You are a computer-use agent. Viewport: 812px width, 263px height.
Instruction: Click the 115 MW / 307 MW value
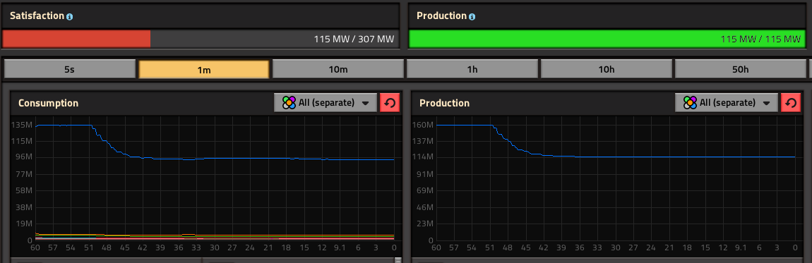[x=354, y=39]
